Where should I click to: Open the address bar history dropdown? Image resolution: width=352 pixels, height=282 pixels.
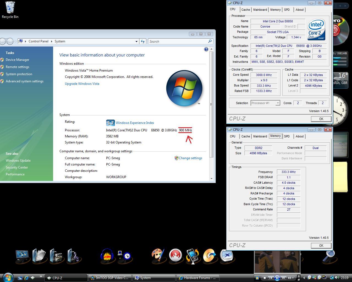[136, 41]
